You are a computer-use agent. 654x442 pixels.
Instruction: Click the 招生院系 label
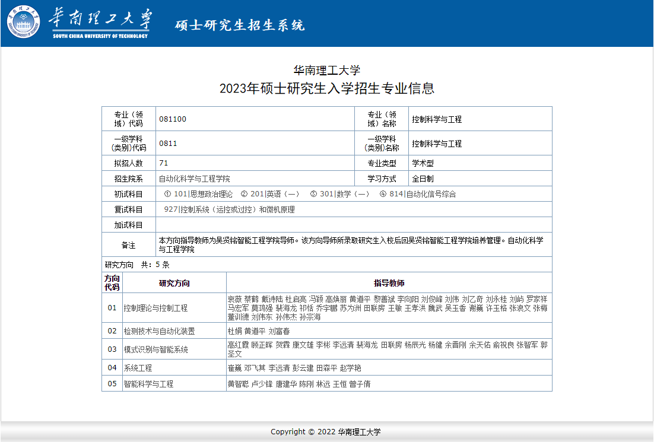coord(128,179)
